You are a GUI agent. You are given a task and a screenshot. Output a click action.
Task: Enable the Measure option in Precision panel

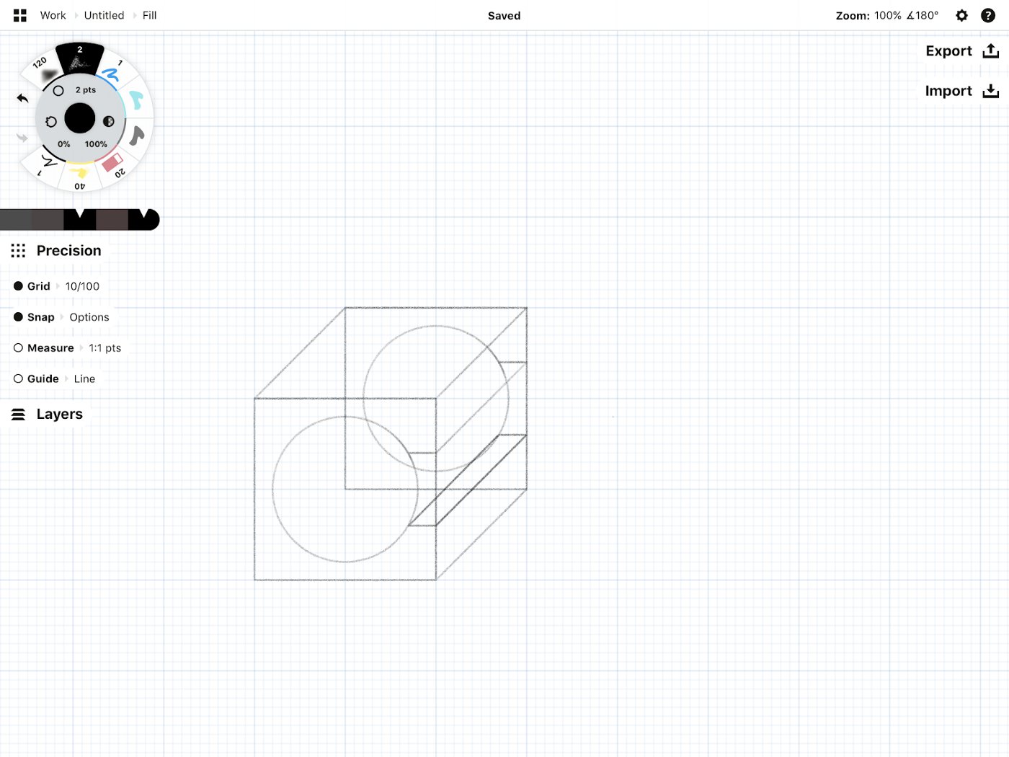pyautogui.click(x=17, y=347)
